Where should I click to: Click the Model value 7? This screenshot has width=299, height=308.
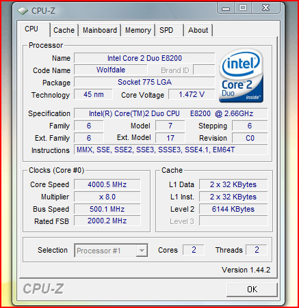click(x=170, y=126)
